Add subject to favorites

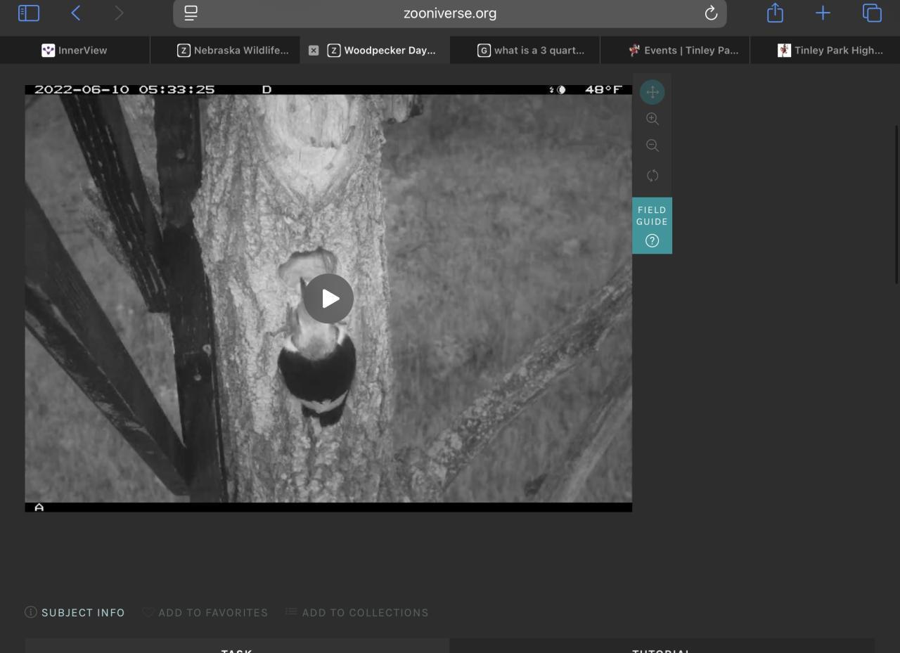coord(205,612)
